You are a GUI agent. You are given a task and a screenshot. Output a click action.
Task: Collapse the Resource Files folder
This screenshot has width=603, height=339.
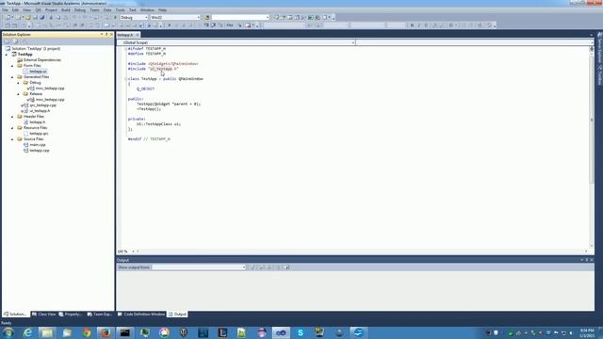point(12,128)
